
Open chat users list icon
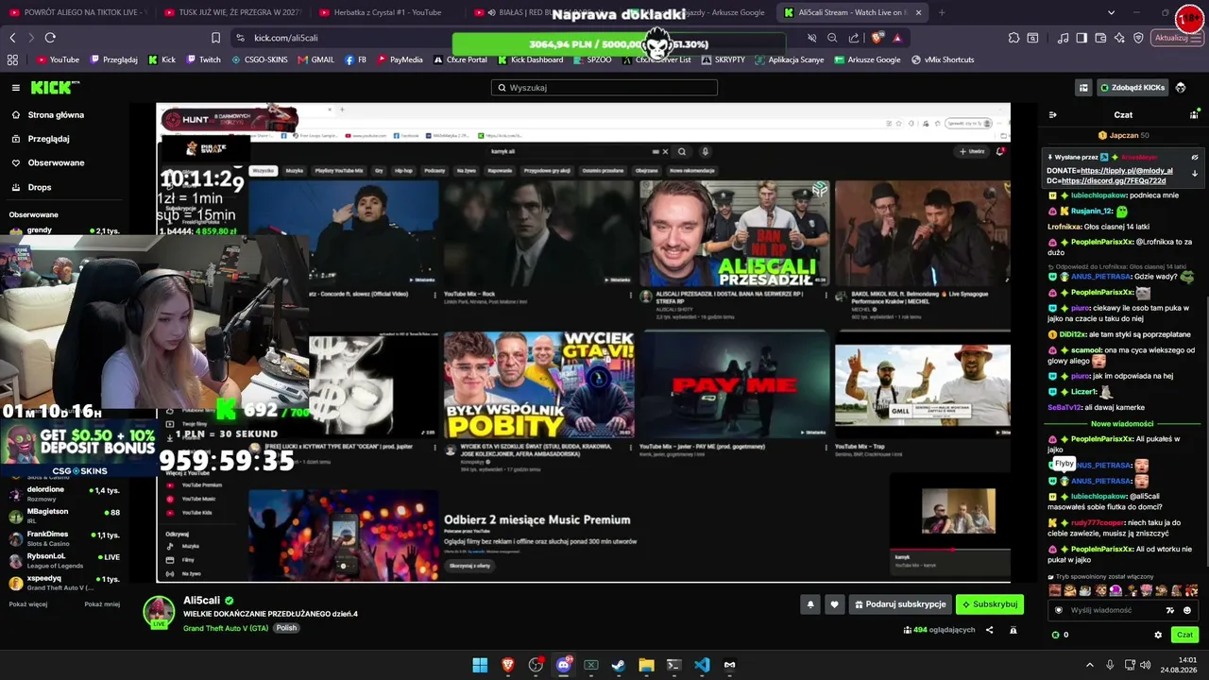click(x=1194, y=115)
